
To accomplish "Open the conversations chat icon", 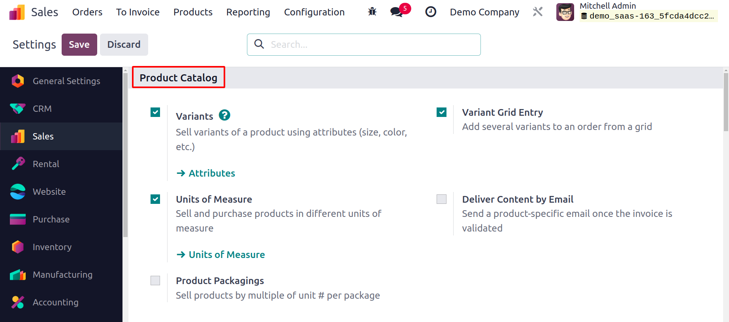I will [397, 12].
